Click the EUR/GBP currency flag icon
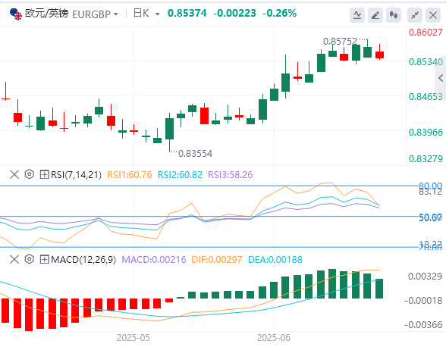 (x=16, y=14)
